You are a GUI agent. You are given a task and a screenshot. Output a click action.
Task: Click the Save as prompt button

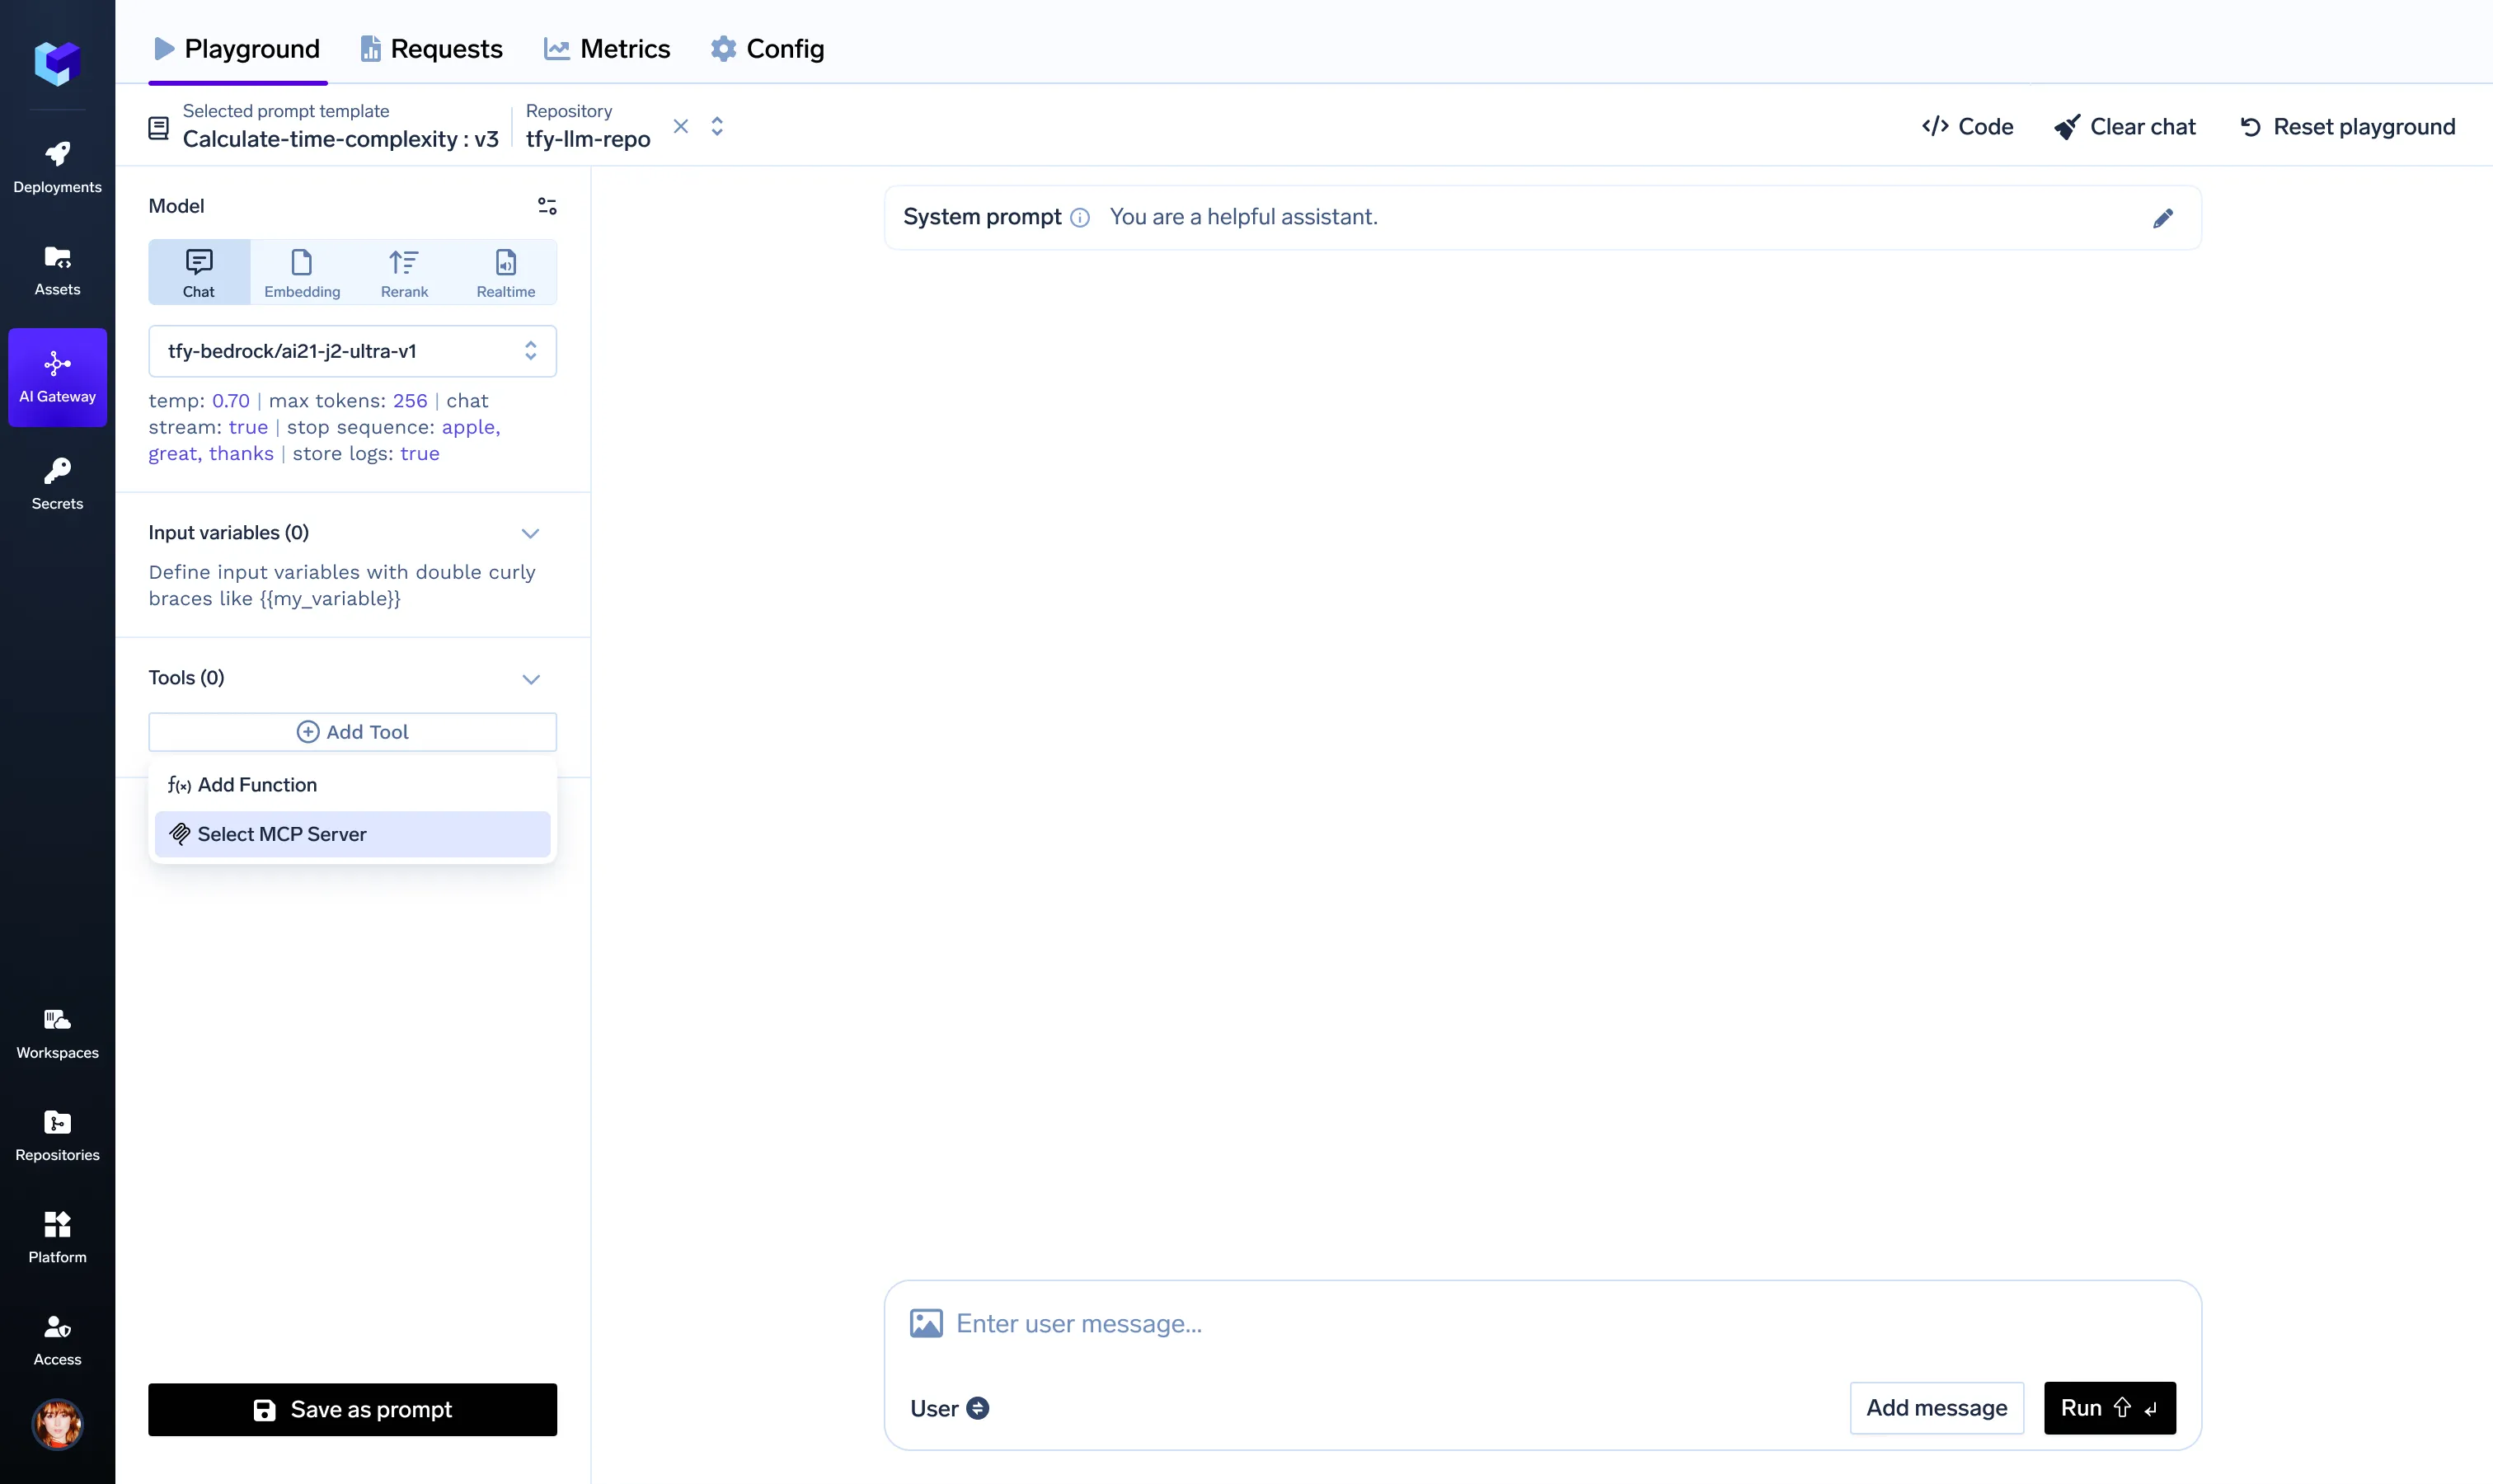[352, 1409]
